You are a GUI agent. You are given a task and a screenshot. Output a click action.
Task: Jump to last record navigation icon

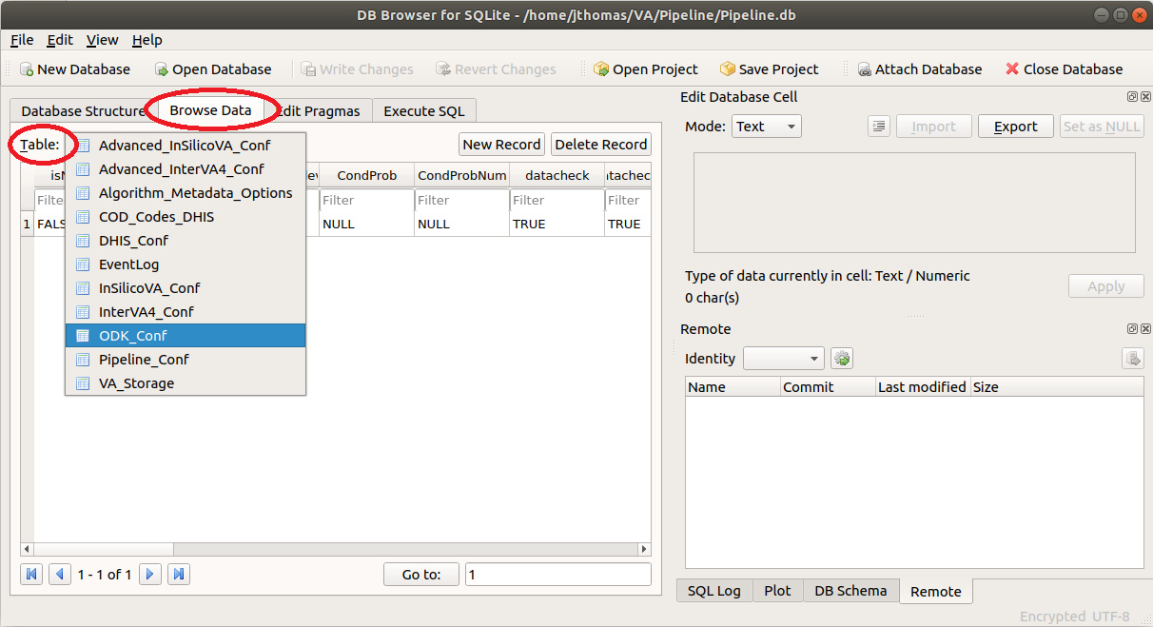pos(179,574)
